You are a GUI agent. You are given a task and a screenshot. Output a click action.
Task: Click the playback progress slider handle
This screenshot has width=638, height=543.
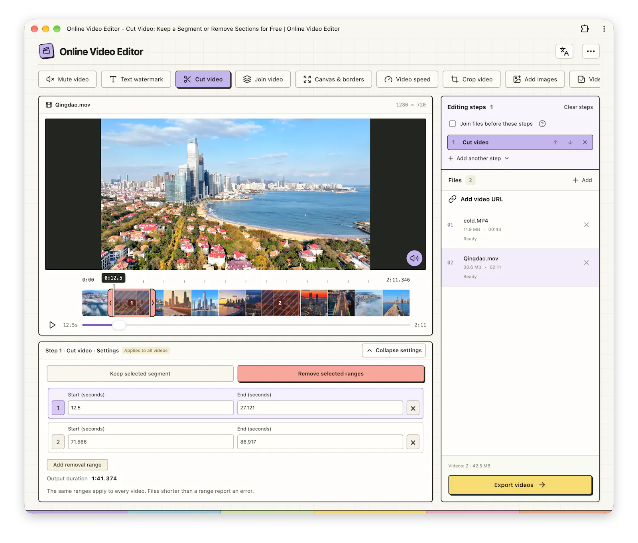click(x=118, y=325)
